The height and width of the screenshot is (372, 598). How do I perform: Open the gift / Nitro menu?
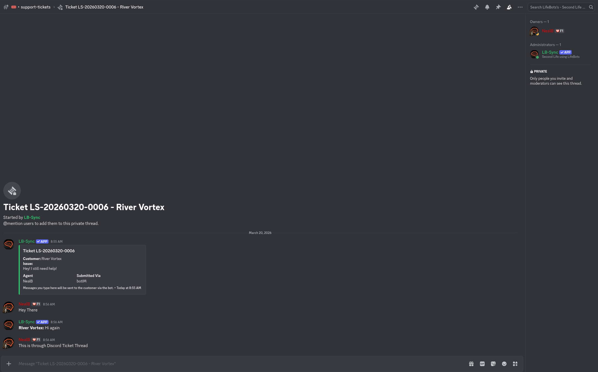tap(471, 364)
